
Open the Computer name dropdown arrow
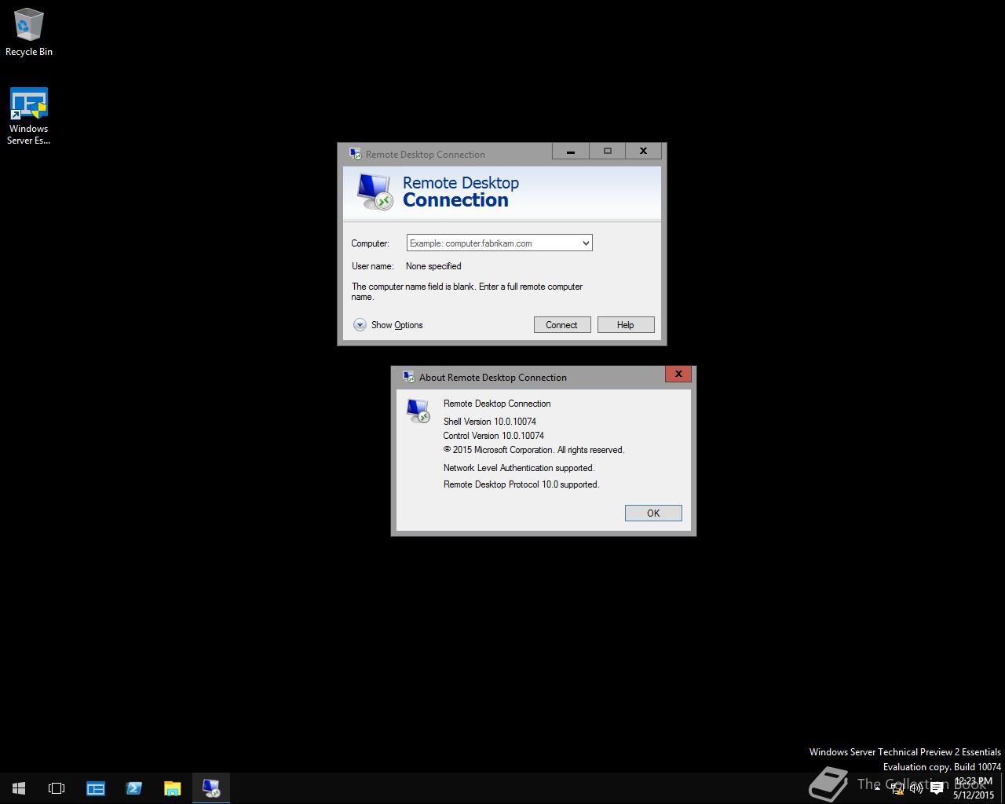click(x=586, y=243)
